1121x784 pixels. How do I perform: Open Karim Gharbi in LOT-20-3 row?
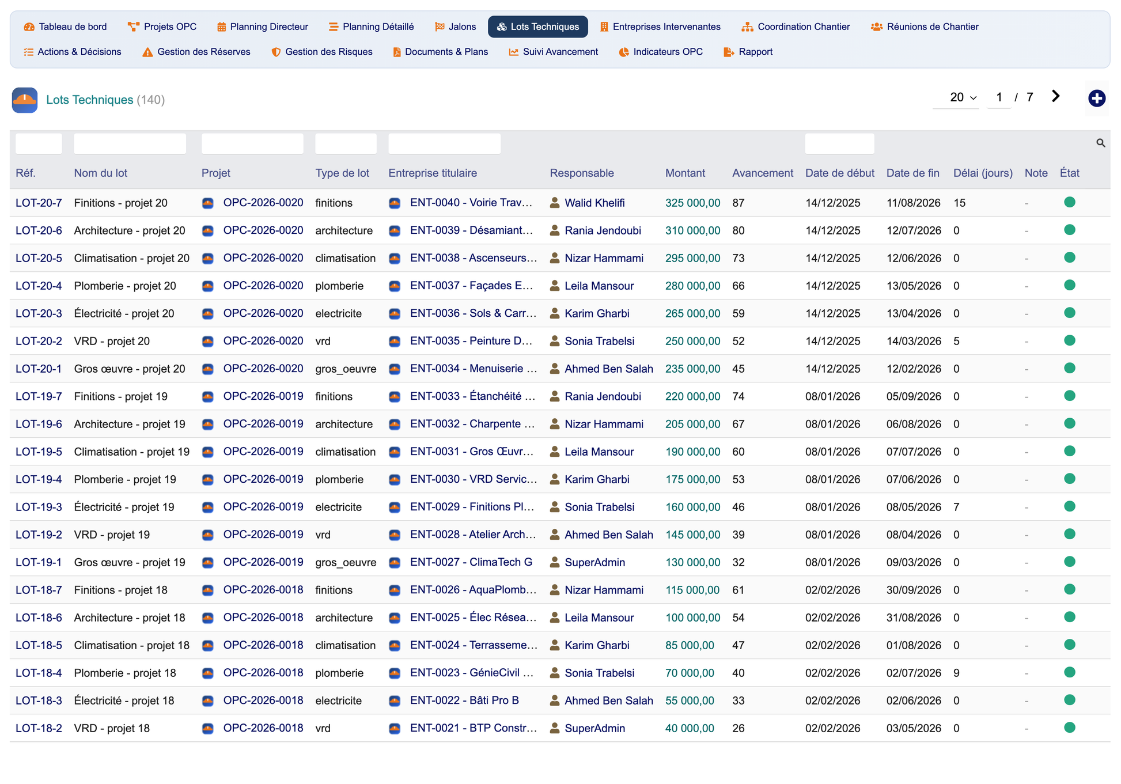point(597,313)
